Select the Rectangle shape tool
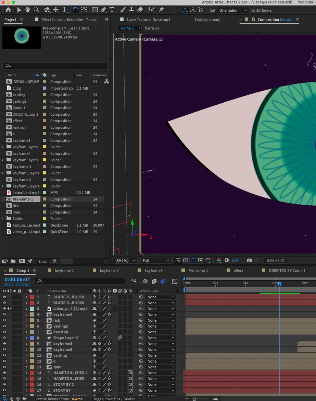316x401 pixels. (x=95, y=10)
